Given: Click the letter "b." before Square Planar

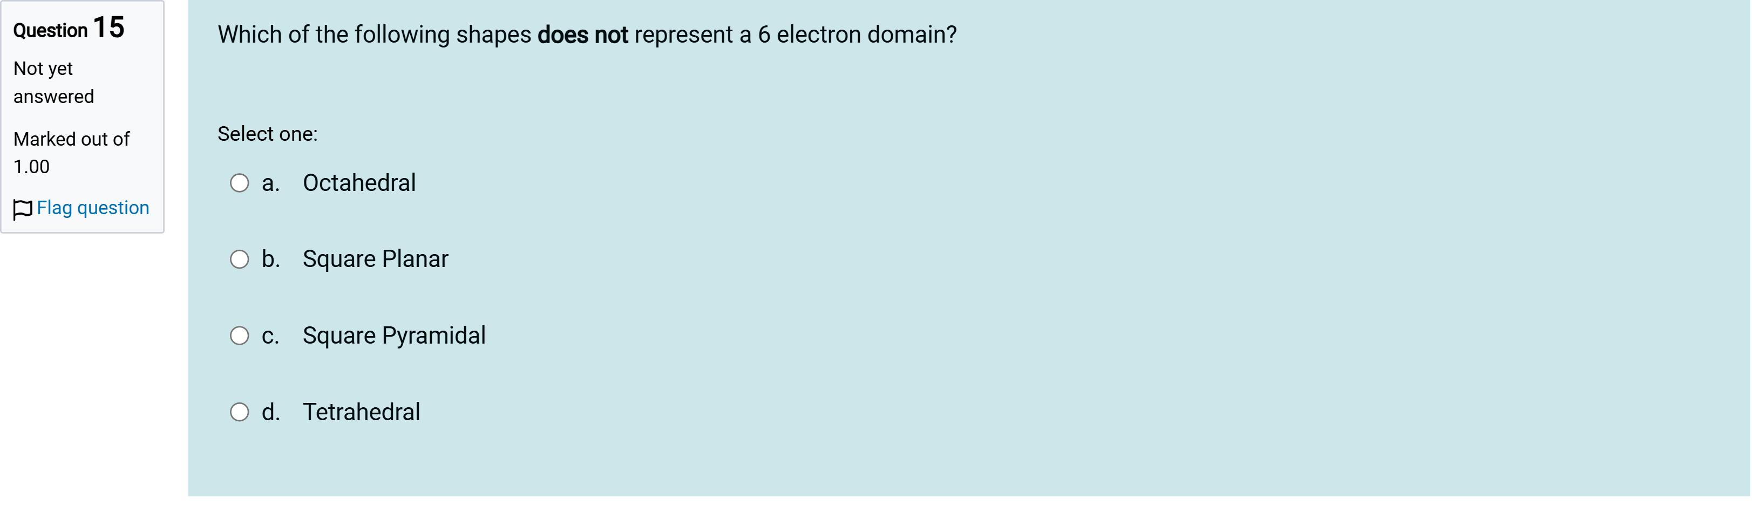Looking at the screenshot, I should click(x=271, y=259).
